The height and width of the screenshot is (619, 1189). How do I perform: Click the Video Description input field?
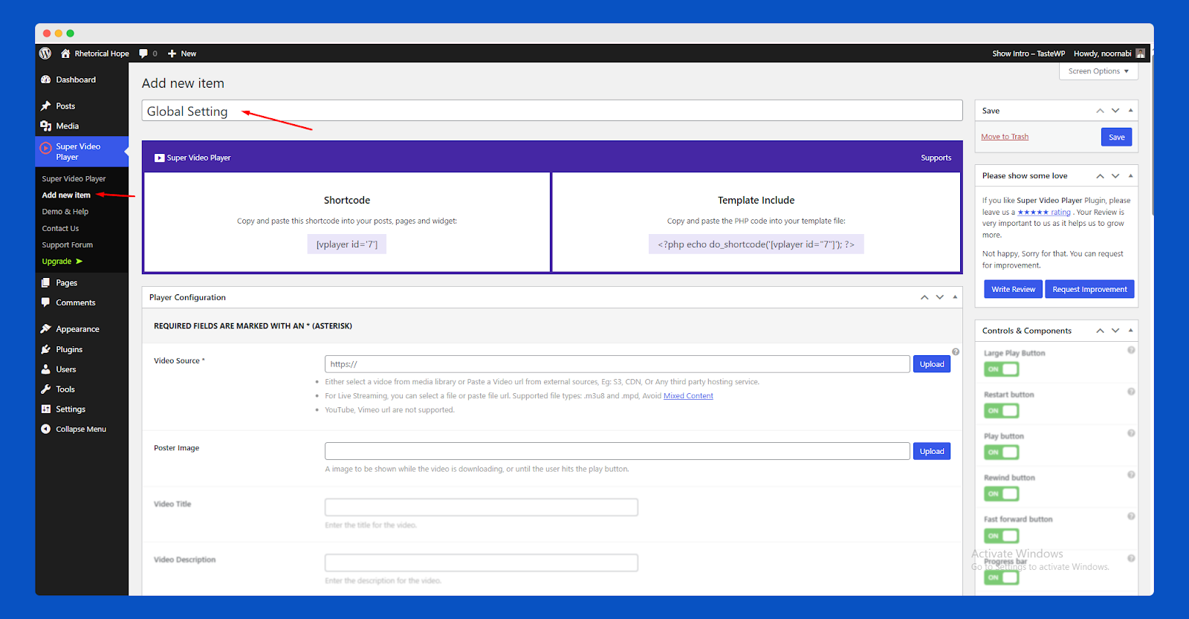pos(481,563)
